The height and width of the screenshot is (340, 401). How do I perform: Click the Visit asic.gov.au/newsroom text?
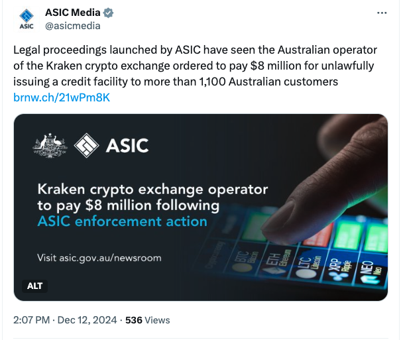tap(99, 257)
